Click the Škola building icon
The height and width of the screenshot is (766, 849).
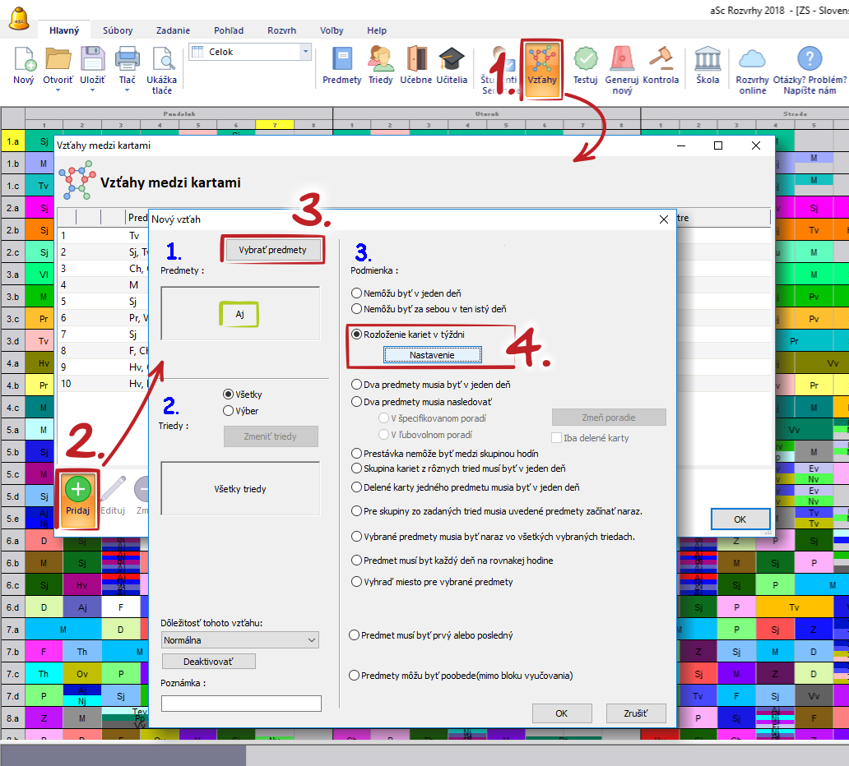coord(707,60)
